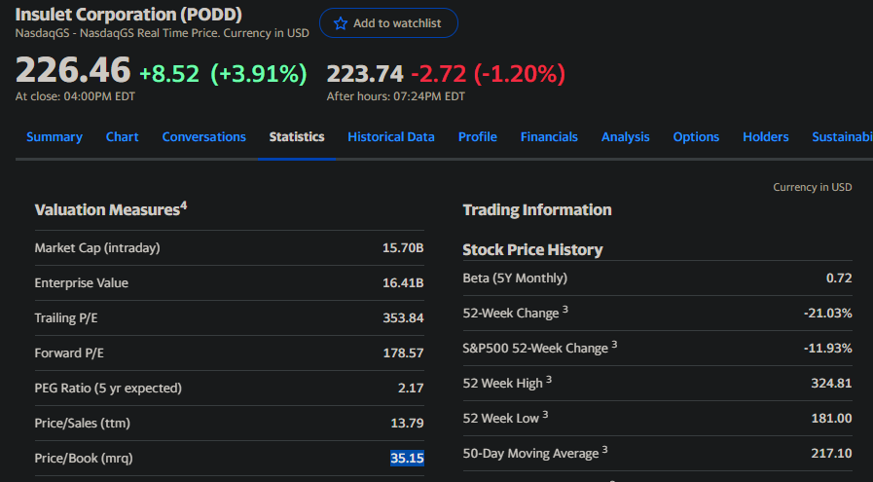The width and height of the screenshot is (873, 482).
Task: Click the Trading Information heading
Action: pos(537,209)
